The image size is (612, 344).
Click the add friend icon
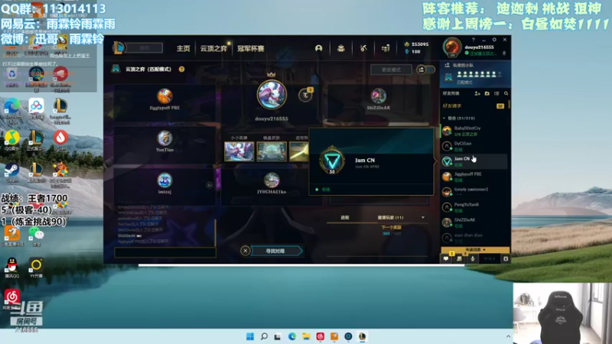coord(477,93)
